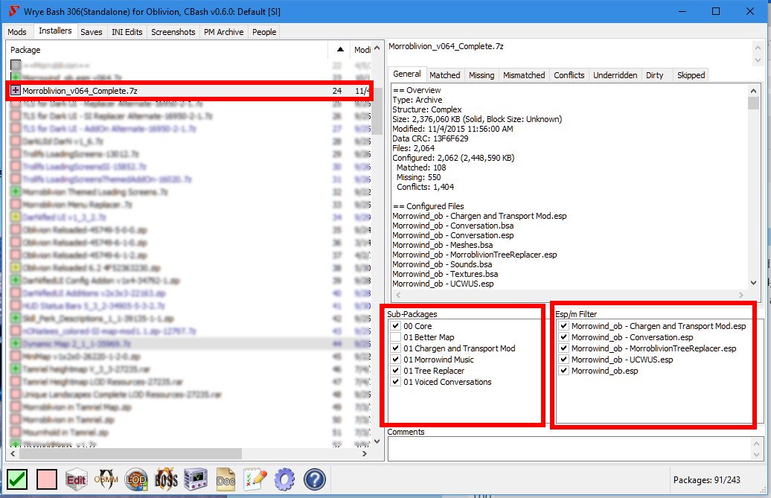
Task: Click the plus status icon of Morroblivion_v064_Complete.7z
Action: (x=16, y=91)
